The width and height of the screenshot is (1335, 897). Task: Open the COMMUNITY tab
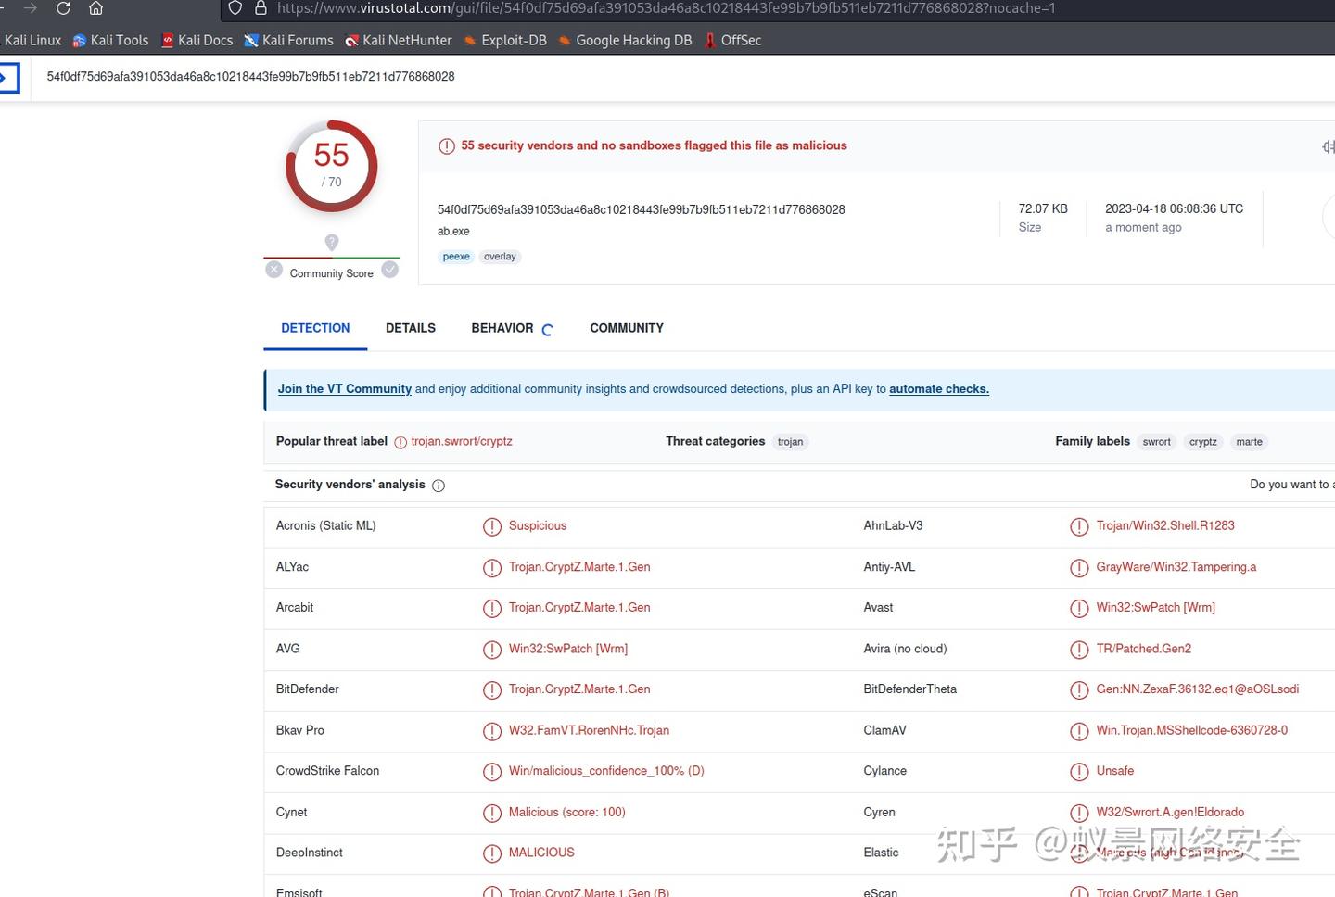click(626, 328)
